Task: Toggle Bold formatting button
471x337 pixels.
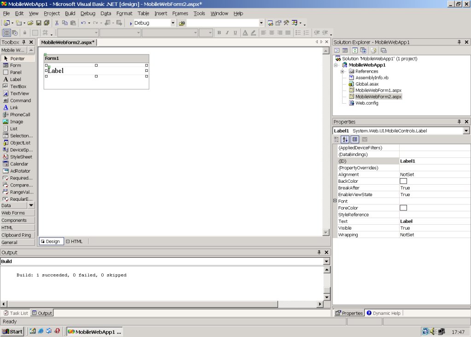Action: click(x=219, y=32)
